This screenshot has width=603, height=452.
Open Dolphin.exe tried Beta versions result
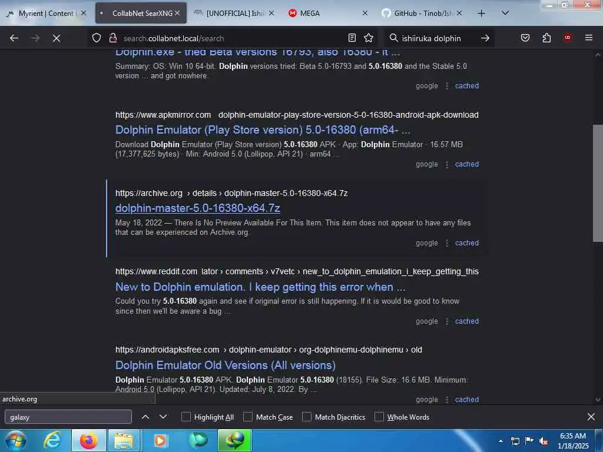pos(258,52)
